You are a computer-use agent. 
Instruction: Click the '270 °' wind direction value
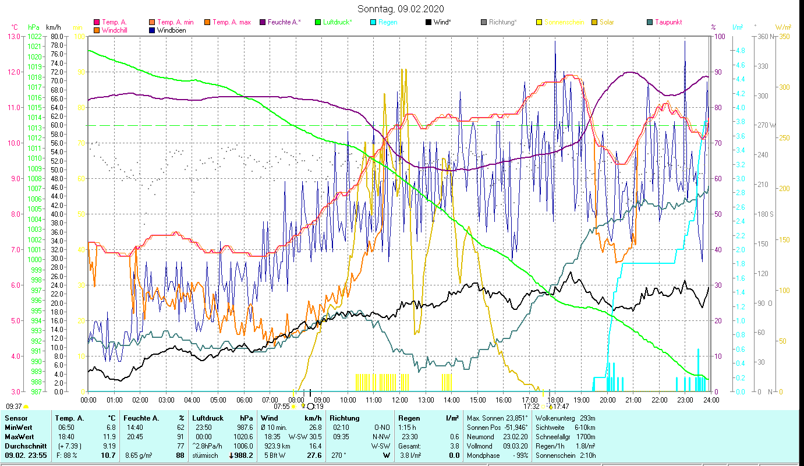tap(339, 456)
